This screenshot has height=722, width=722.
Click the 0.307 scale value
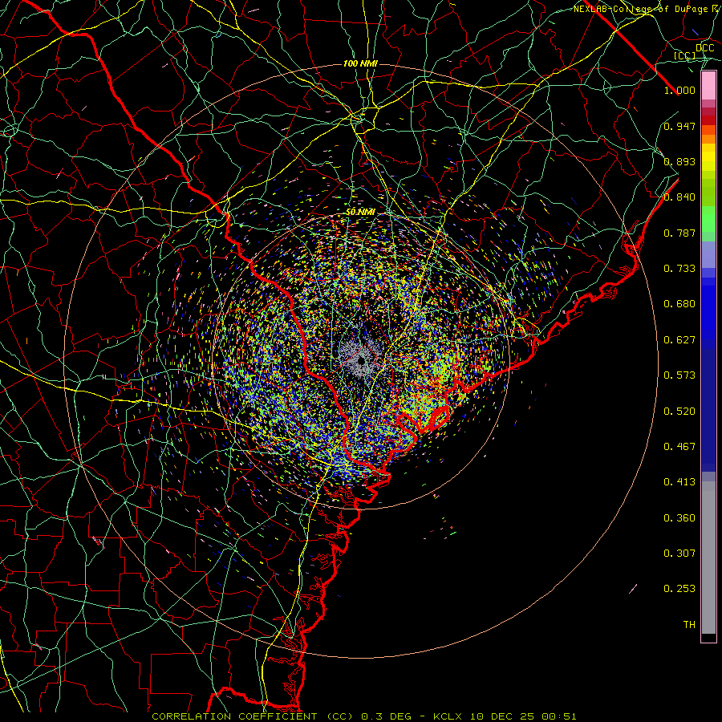[679, 554]
